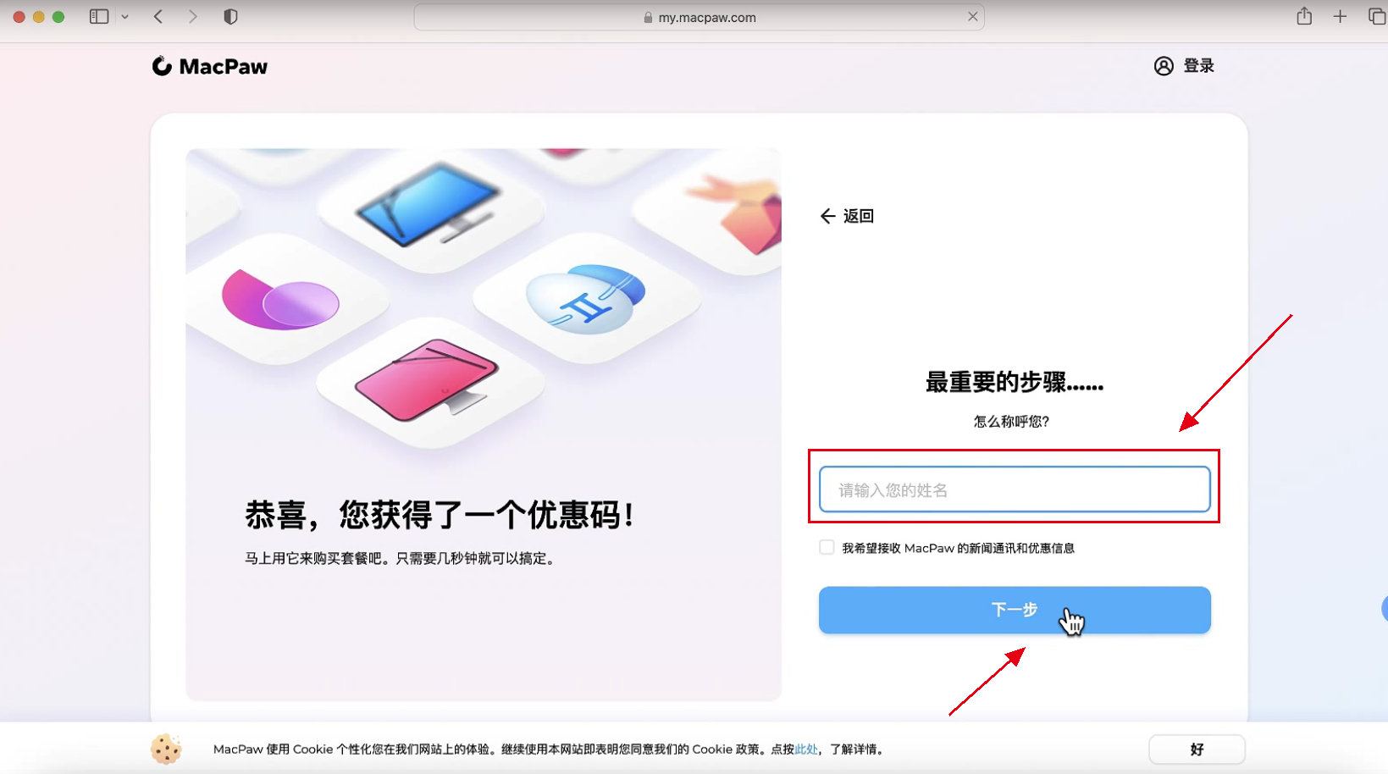Open the Safari share icon

1304,16
